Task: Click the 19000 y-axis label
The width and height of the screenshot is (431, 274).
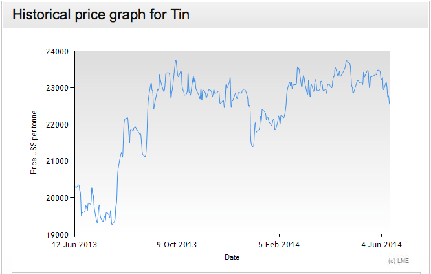Action: (x=60, y=234)
